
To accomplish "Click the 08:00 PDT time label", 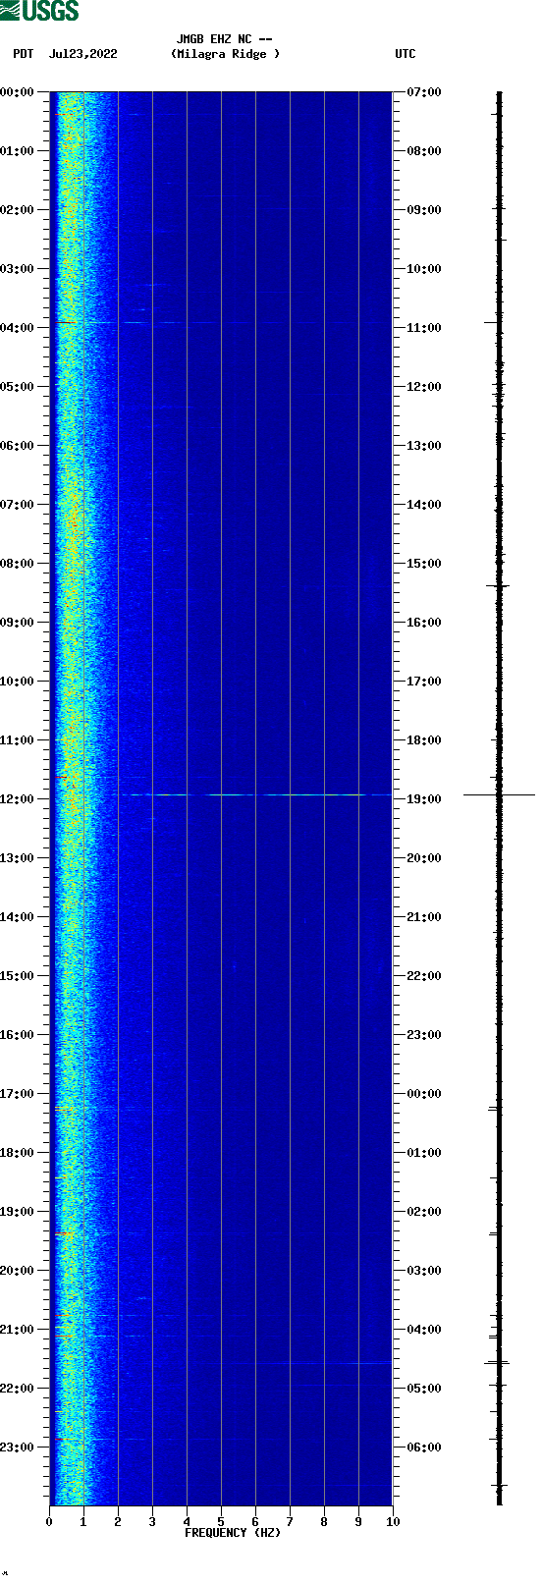I will coord(18,564).
